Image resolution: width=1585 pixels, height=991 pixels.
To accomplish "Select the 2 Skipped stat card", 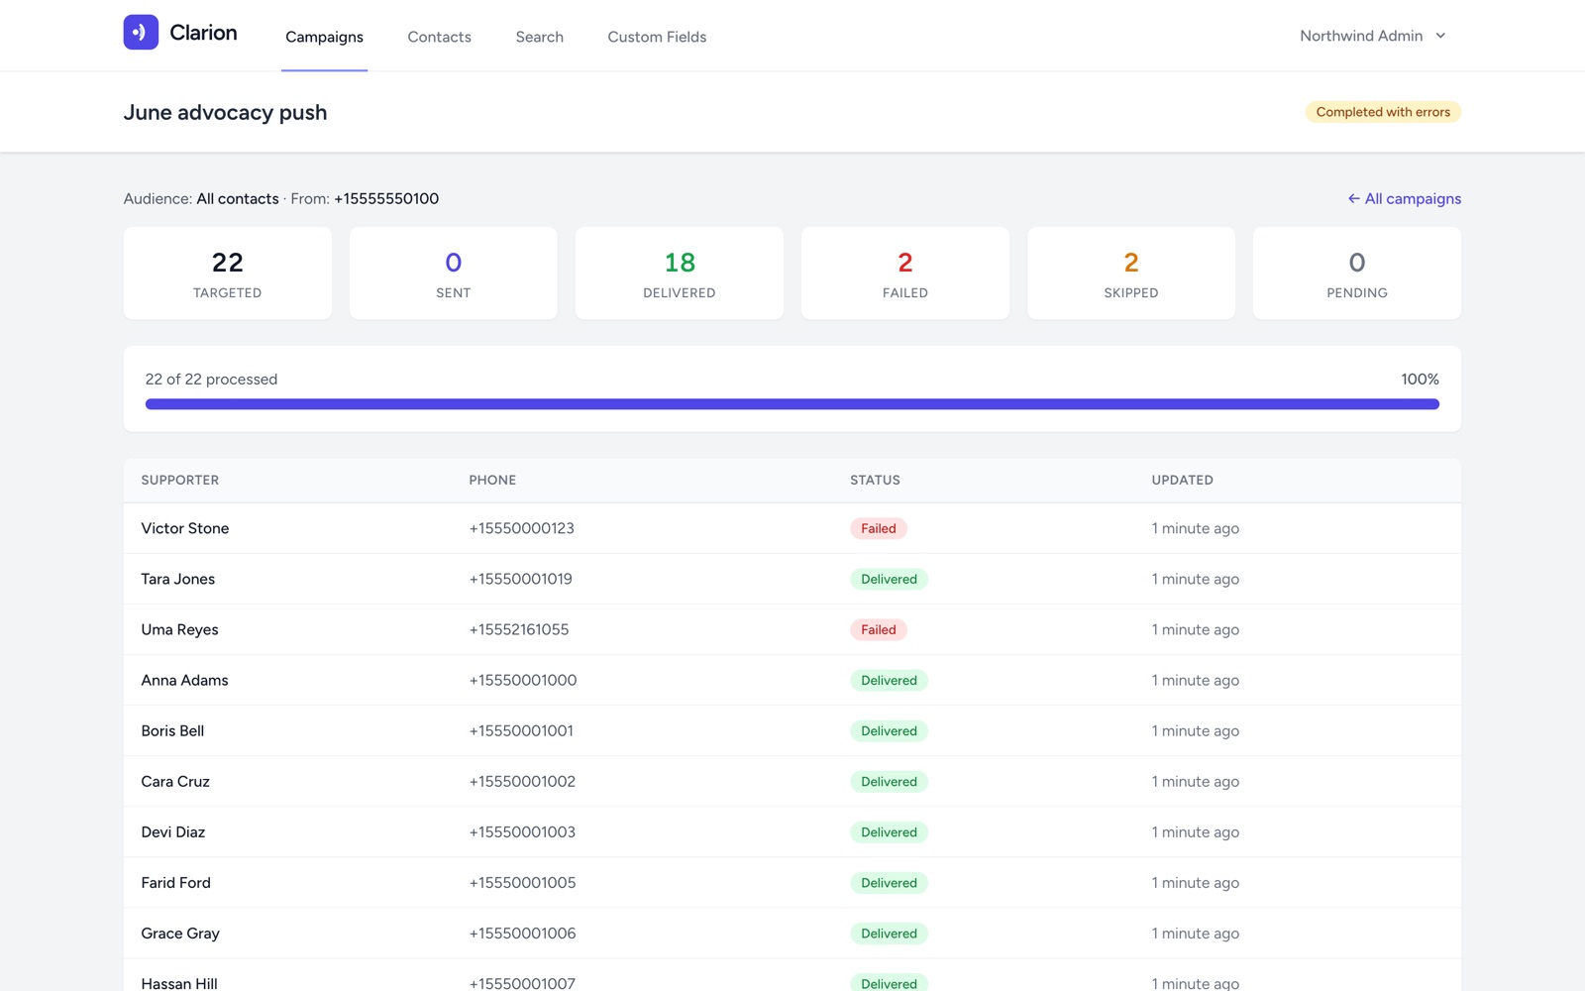I will click(x=1130, y=274).
